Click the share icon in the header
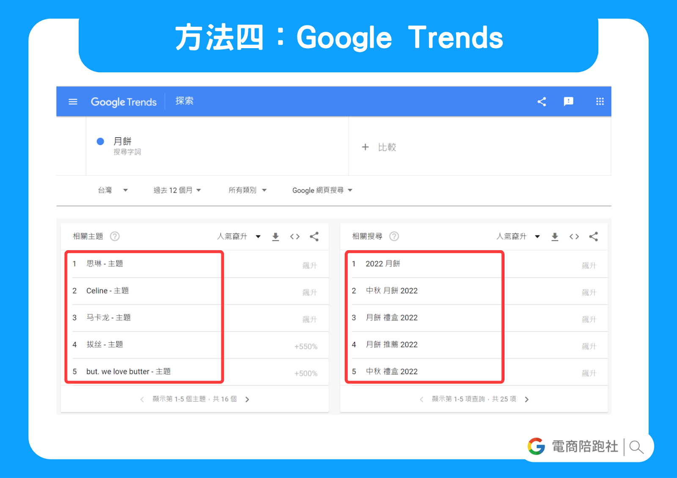This screenshot has width=677, height=478. point(542,101)
